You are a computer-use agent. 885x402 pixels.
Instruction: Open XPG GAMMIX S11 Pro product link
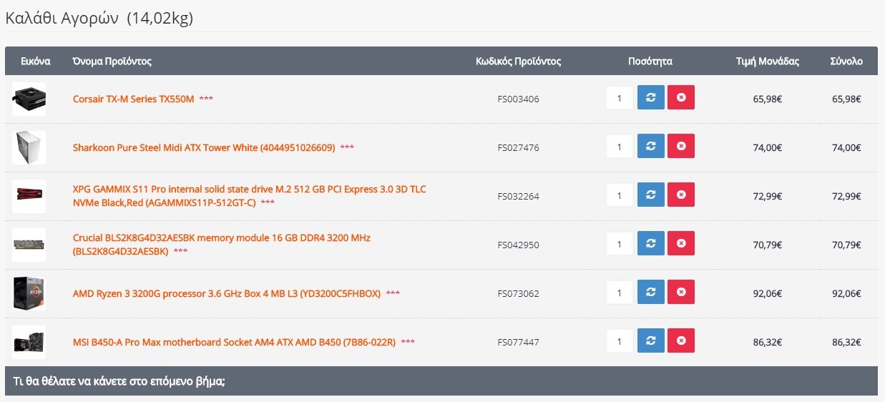250,196
